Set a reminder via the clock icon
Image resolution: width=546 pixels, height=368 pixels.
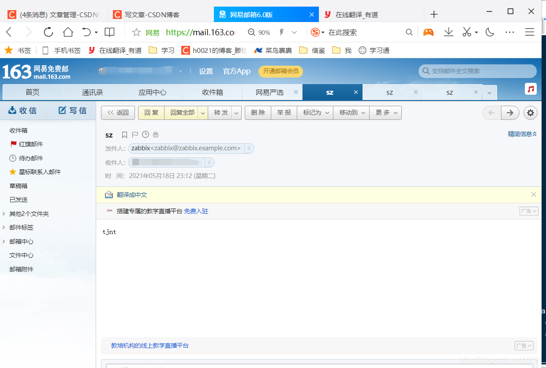145,134
